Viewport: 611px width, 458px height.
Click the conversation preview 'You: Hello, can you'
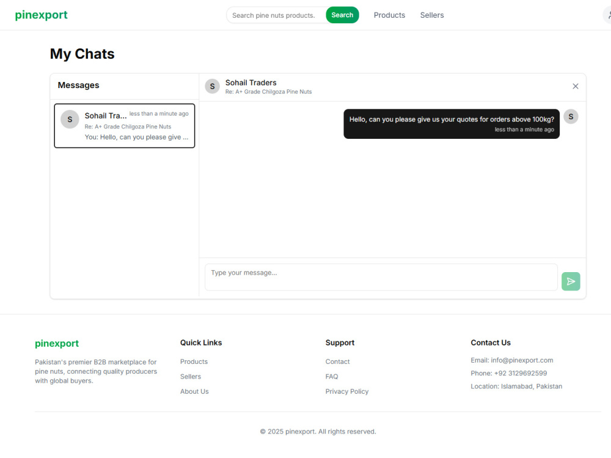click(136, 137)
